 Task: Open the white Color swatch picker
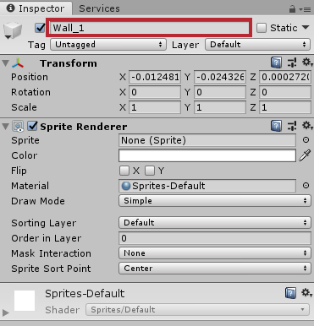(x=207, y=155)
